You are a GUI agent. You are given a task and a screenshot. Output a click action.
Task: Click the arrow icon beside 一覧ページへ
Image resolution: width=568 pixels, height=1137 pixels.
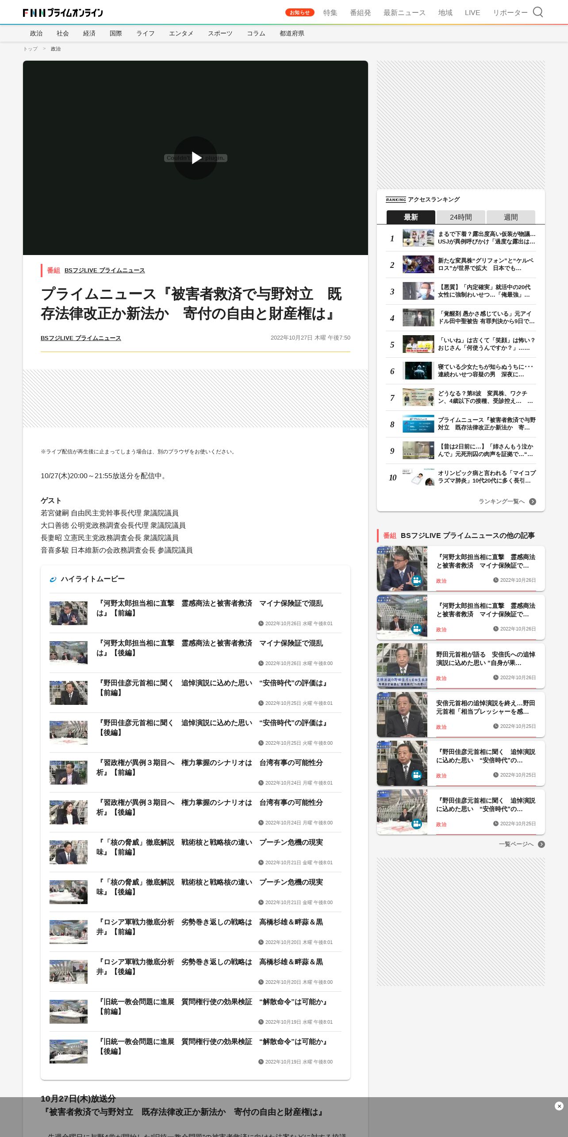point(541,844)
